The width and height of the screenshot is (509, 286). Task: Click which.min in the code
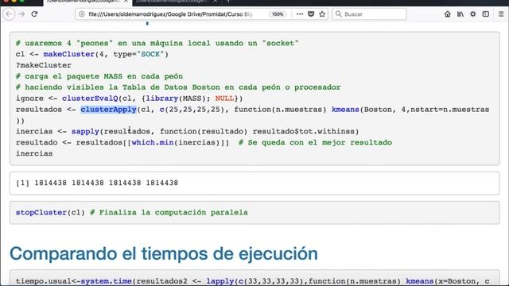pyautogui.click(x=153, y=142)
